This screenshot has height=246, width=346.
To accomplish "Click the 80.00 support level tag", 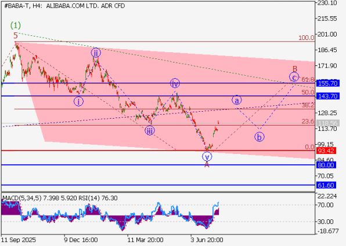I will (x=326, y=165).
